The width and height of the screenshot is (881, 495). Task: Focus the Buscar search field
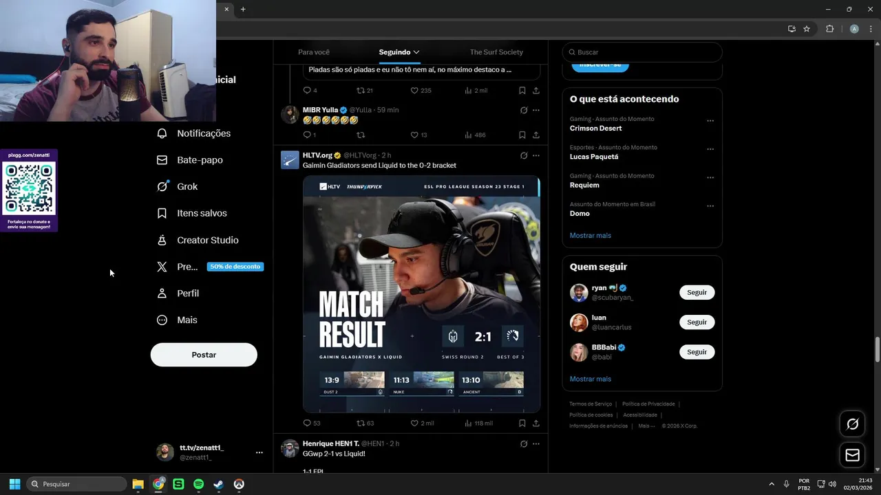point(642,52)
